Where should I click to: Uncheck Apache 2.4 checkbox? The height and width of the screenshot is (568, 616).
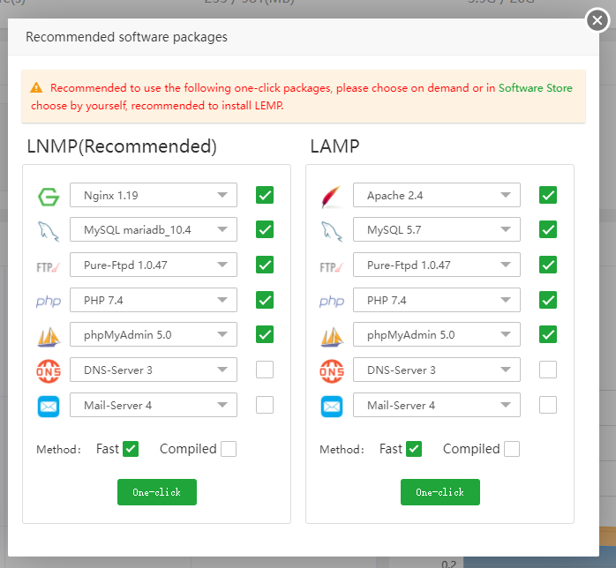click(548, 195)
